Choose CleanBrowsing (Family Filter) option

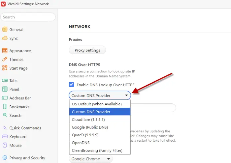coord(100,150)
